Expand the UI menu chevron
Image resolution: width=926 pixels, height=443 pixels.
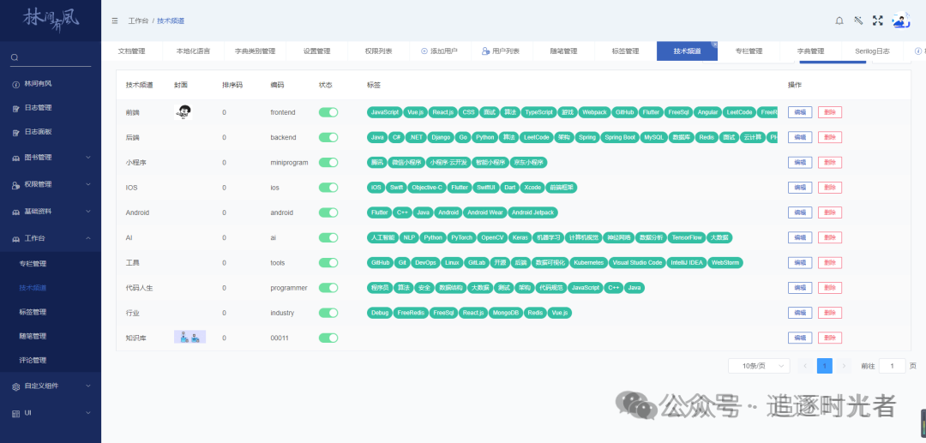tap(88, 413)
